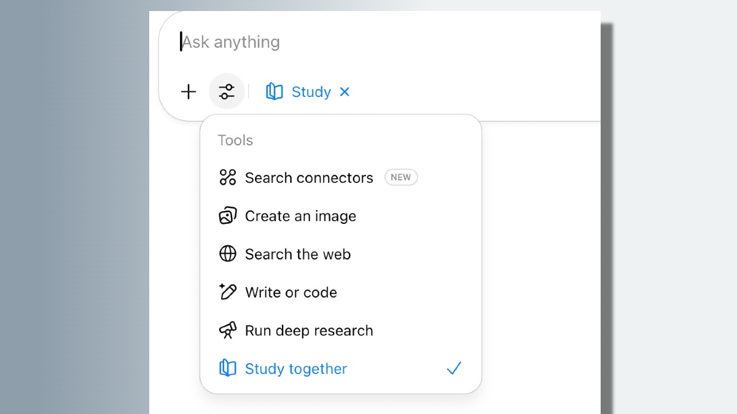Uncheck the Study together checkmark
Screen dimensions: 737x414
click(454, 369)
